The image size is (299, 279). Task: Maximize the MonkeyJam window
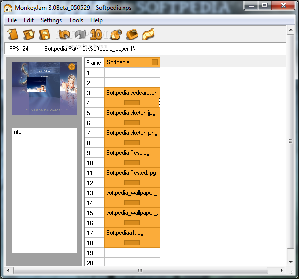pyautogui.click(x=265, y=6)
